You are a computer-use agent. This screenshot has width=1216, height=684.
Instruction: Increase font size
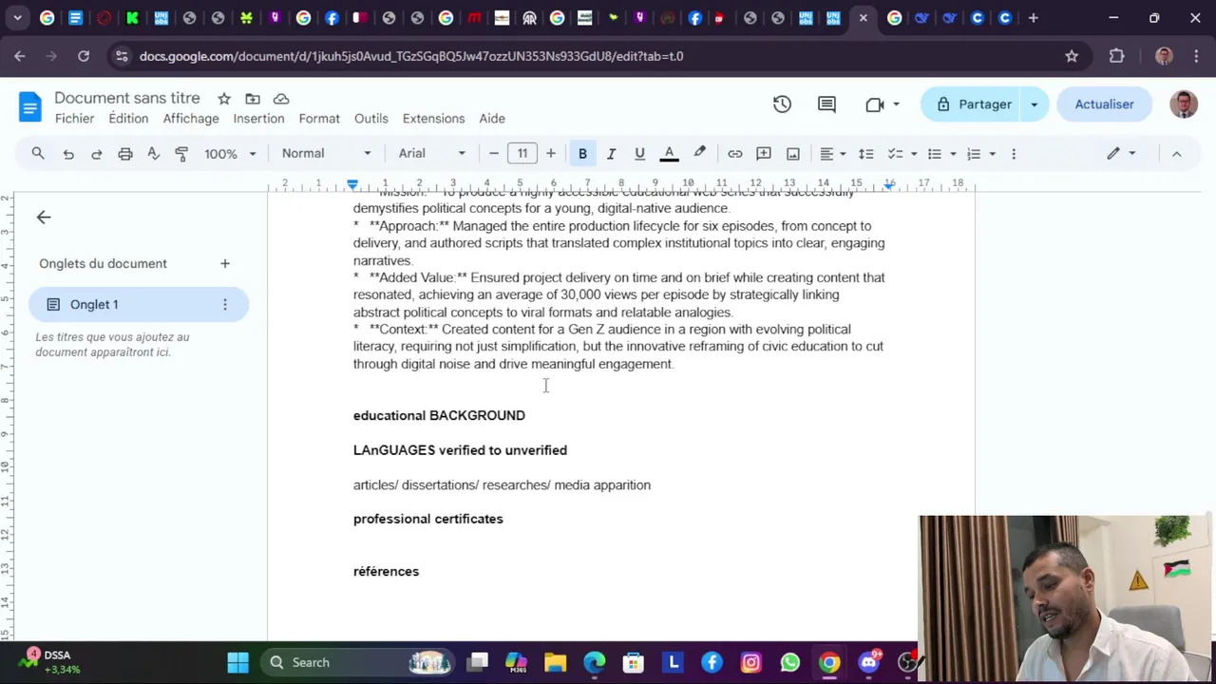[550, 154]
